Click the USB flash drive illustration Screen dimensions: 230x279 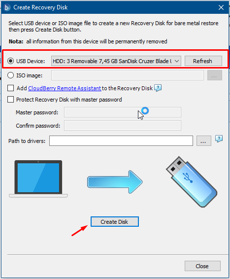point(192,182)
